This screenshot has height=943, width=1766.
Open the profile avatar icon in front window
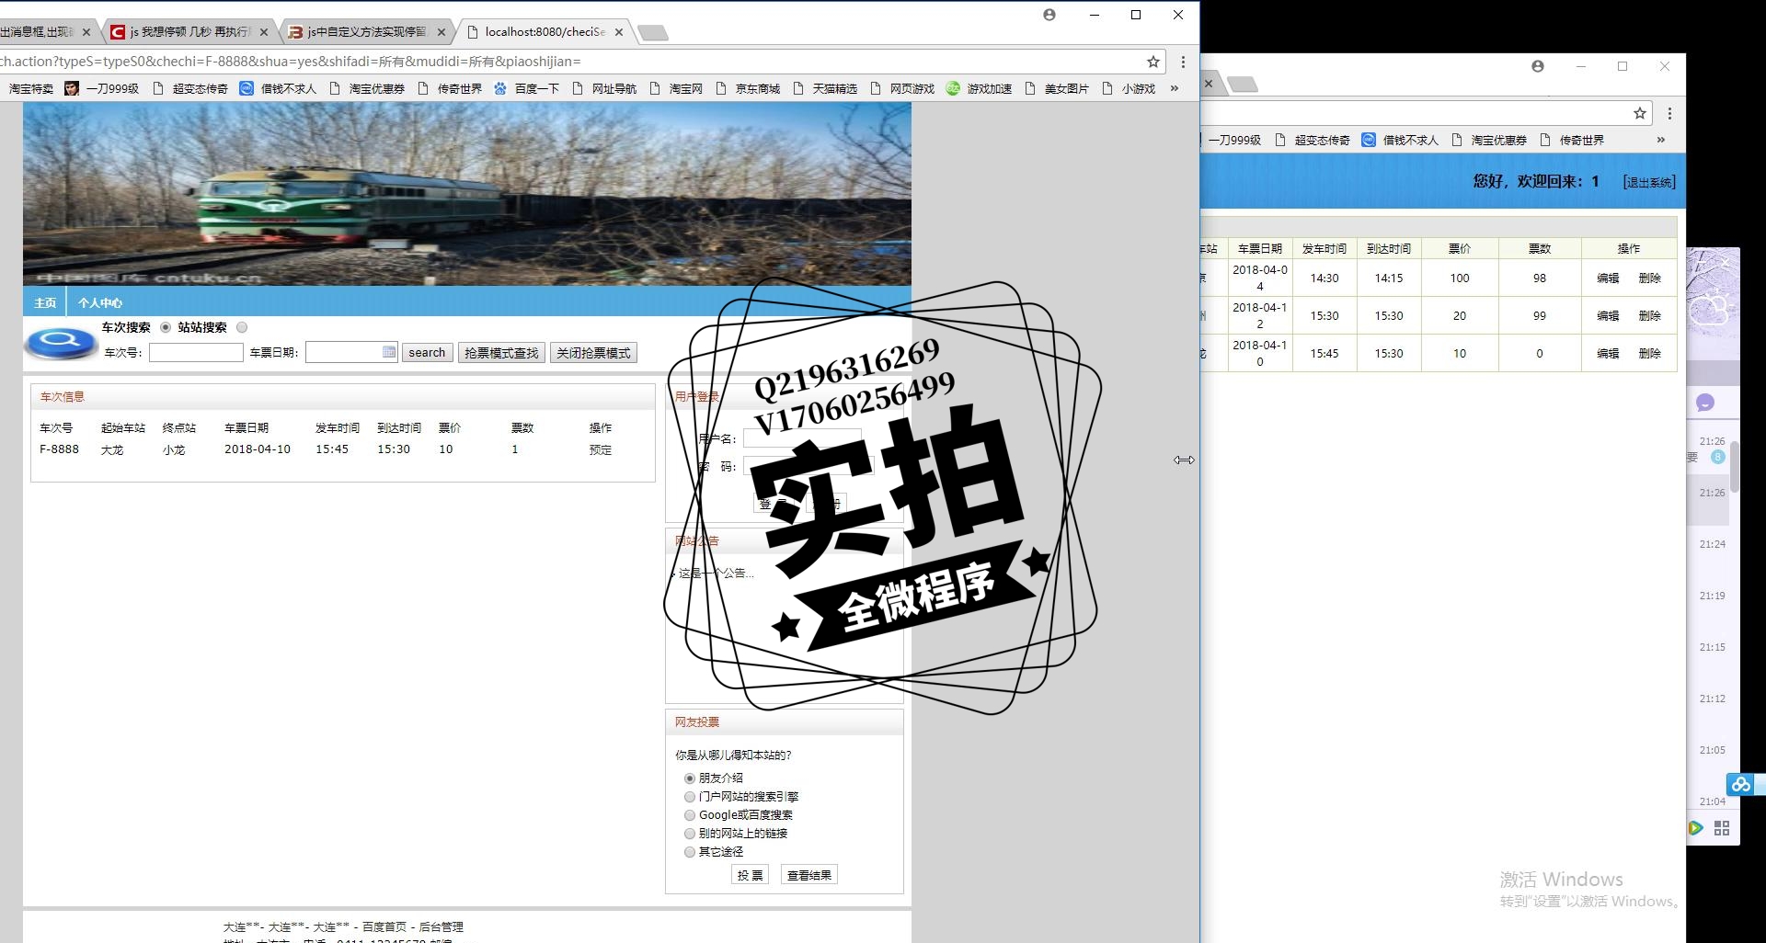[x=1049, y=15]
